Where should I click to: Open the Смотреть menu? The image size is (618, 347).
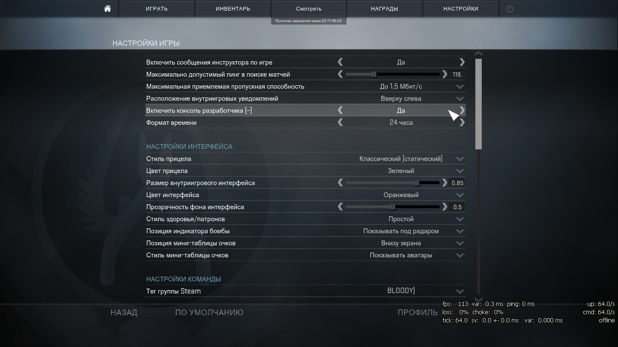(309, 9)
